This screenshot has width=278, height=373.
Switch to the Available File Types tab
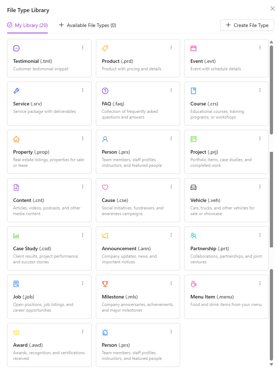pyautogui.click(x=87, y=25)
